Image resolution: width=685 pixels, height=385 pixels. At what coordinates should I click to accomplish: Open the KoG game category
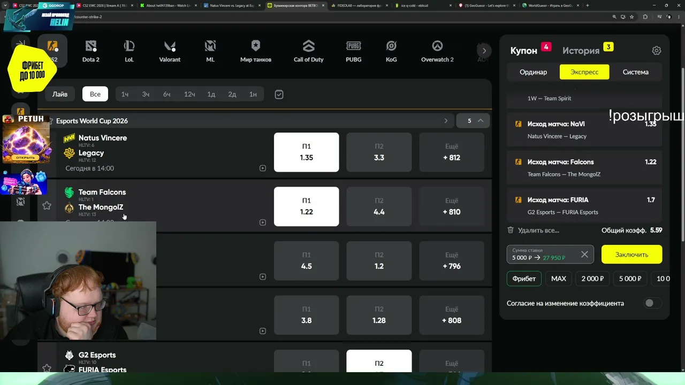(391, 51)
